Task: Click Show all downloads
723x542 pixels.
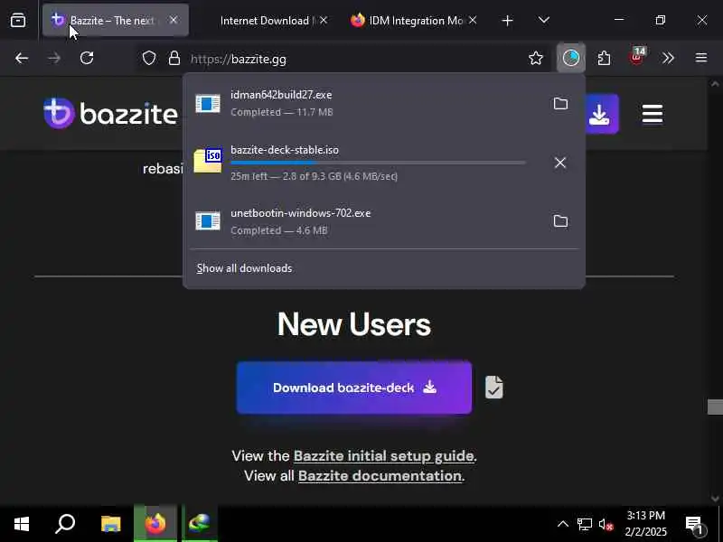Action: click(244, 268)
